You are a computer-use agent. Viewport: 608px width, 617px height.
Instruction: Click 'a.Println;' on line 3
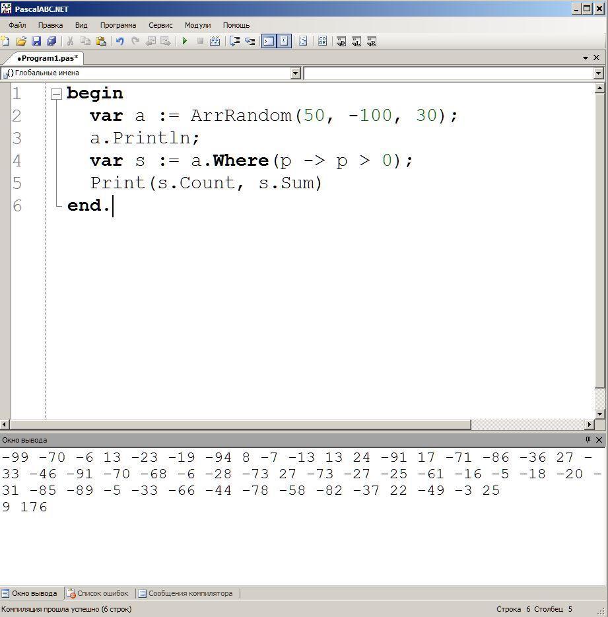145,138
